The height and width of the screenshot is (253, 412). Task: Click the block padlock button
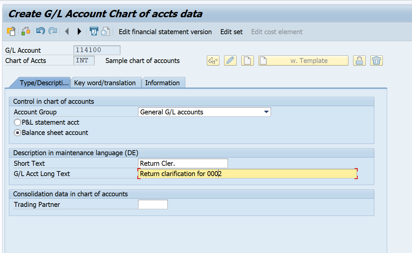[x=359, y=61]
